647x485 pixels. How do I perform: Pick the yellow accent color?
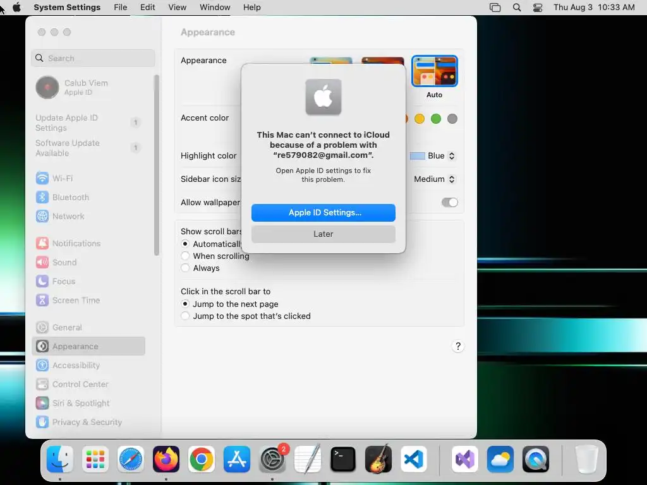click(x=420, y=119)
